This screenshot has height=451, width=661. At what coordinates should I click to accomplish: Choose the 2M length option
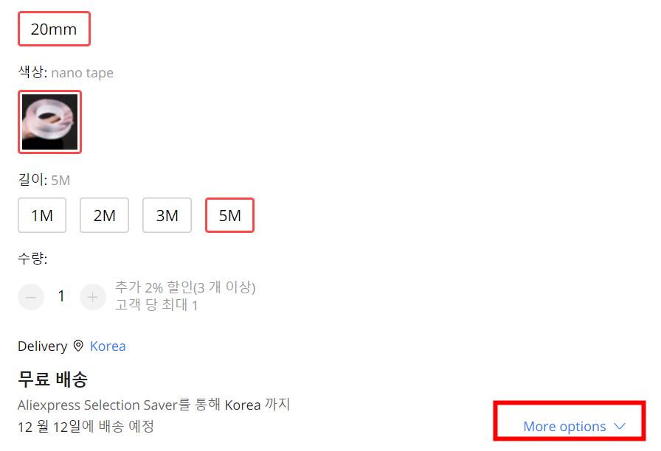[x=105, y=215]
